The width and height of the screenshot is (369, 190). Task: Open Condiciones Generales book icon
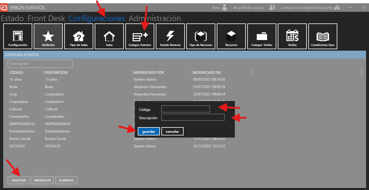tap(323, 36)
